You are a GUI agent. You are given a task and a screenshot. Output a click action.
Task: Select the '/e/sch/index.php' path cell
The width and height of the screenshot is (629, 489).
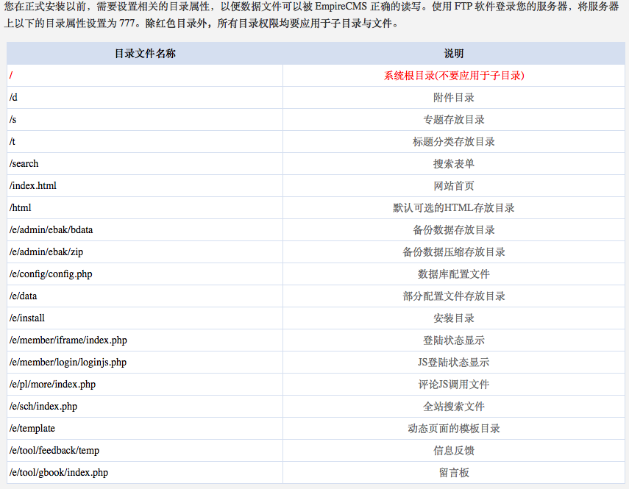pyautogui.click(x=145, y=406)
